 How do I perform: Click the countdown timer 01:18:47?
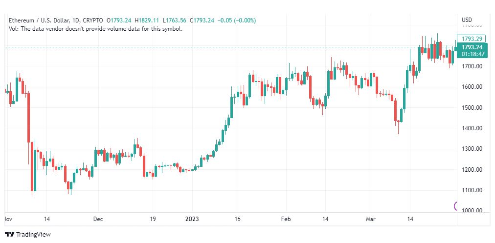tap(472, 54)
